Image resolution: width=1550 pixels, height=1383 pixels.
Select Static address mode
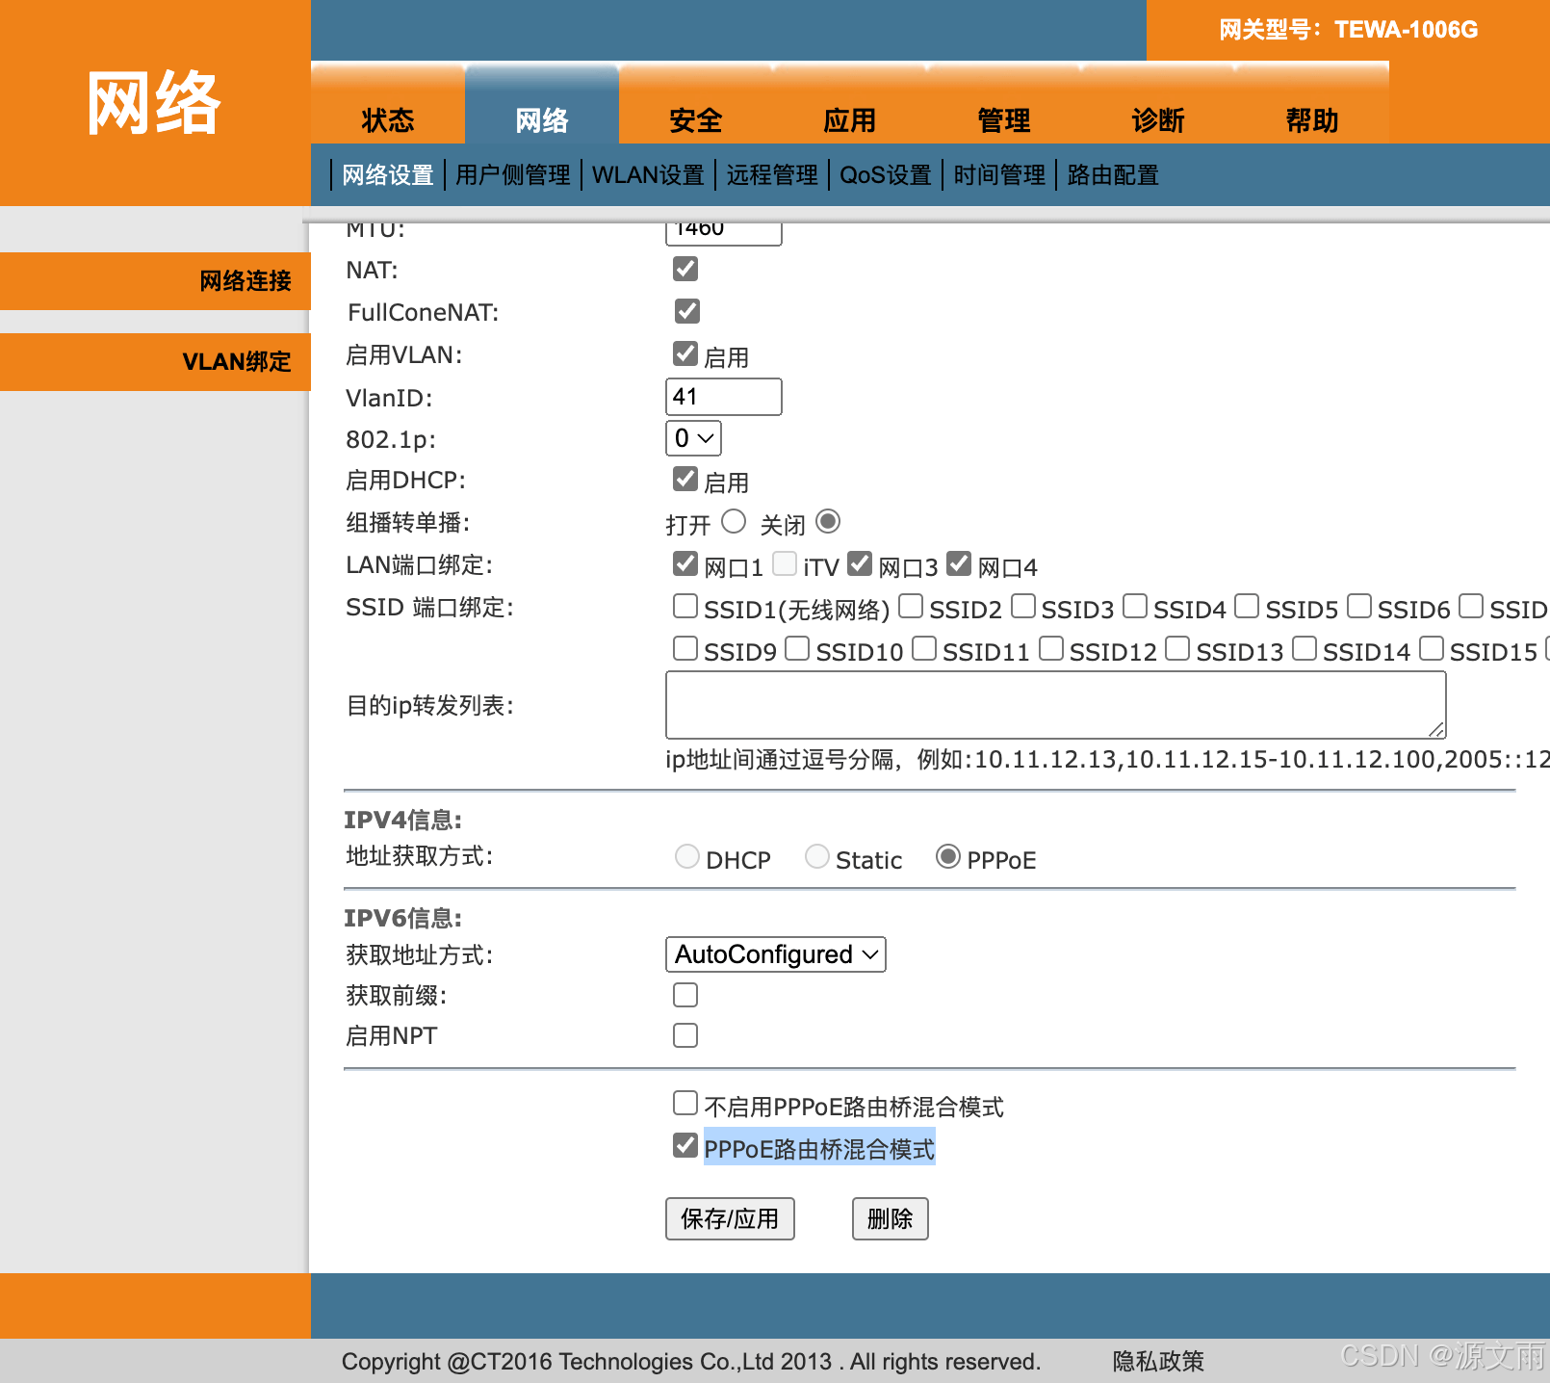point(817,856)
